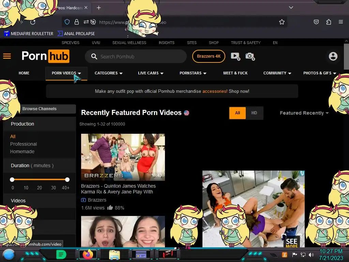
Task: Switch to the HD quality toggle
Action: 254,113
